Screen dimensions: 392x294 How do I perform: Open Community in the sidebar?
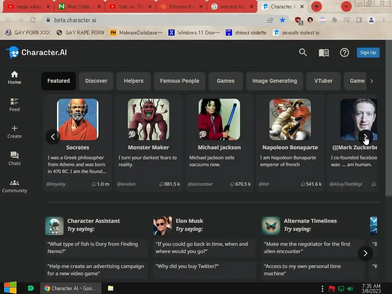[x=15, y=186]
